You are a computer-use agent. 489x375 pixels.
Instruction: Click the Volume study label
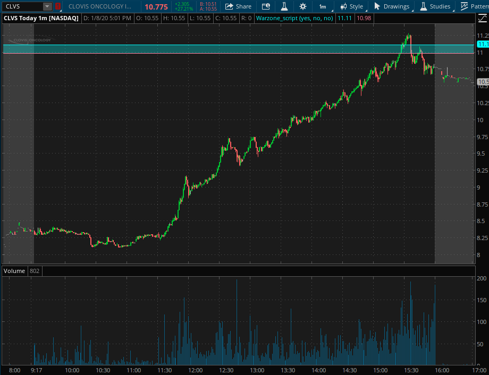pyautogui.click(x=14, y=271)
